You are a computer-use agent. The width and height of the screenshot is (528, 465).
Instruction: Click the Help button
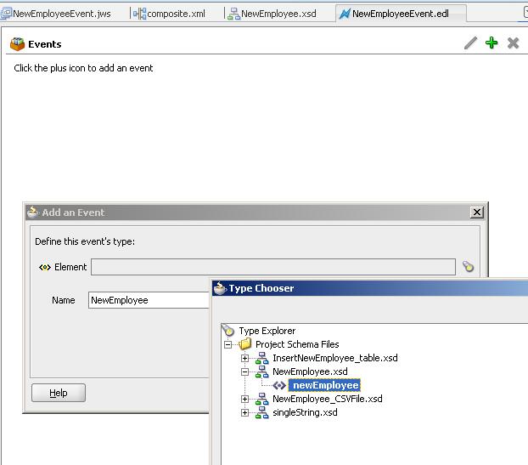pyautogui.click(x=59, y=393)
